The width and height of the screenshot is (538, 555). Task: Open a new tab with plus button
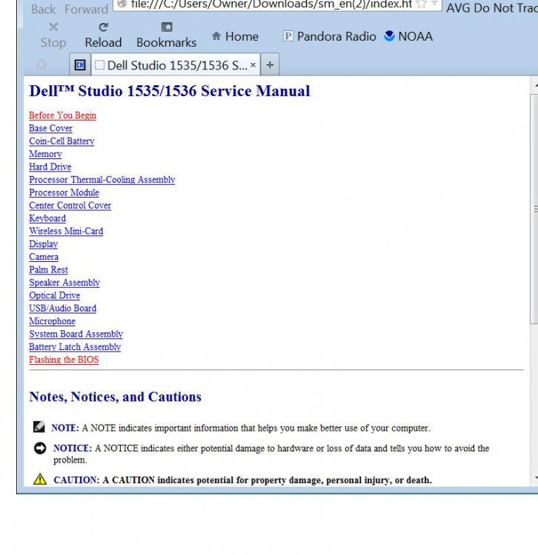pyautogui.click(x=270, y=65)
